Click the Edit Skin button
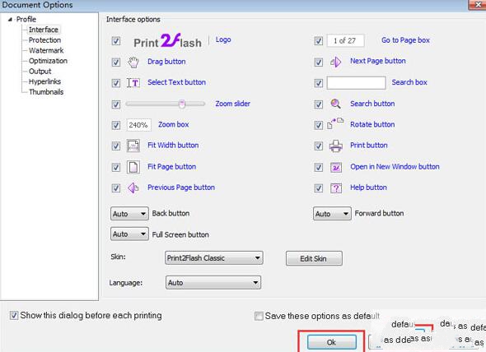Viewport: 486px width, 352px height. point(314,258)
